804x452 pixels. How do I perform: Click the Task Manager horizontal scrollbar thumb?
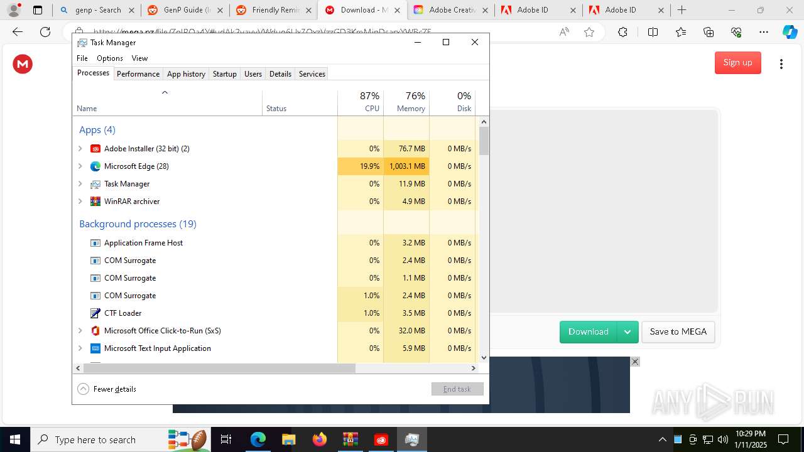point(219,369)
